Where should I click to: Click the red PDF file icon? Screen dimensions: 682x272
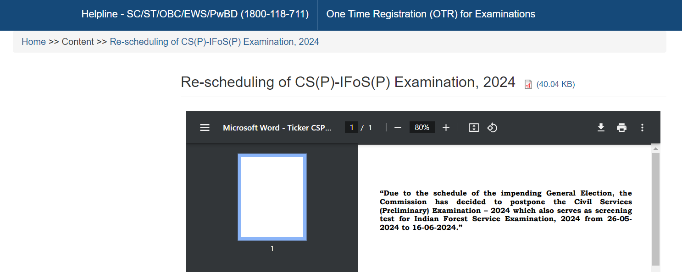point(528,84)
